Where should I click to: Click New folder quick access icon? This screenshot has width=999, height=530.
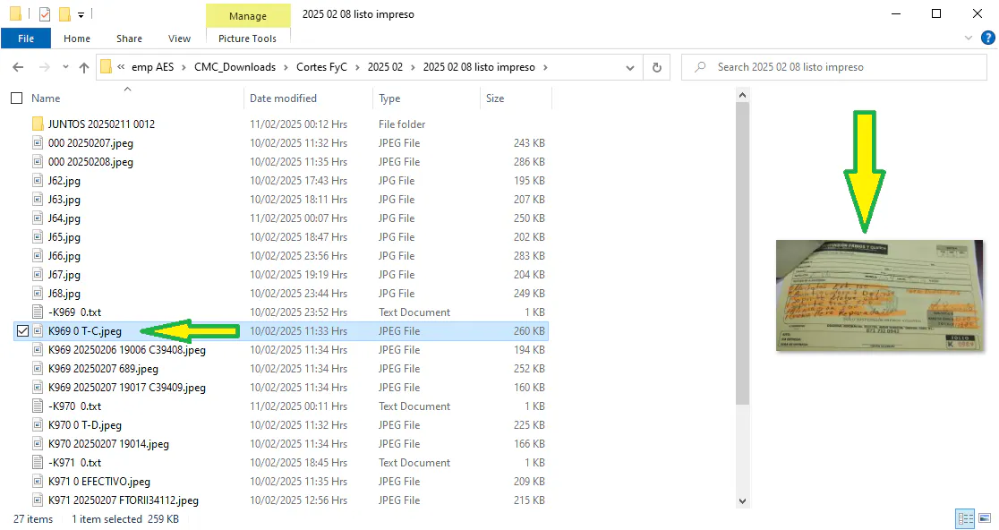tap(64, 13)
